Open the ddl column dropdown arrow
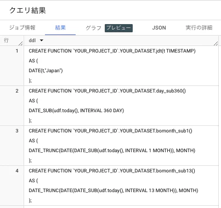This screenshot has height=208, width=221. [42, 41]
